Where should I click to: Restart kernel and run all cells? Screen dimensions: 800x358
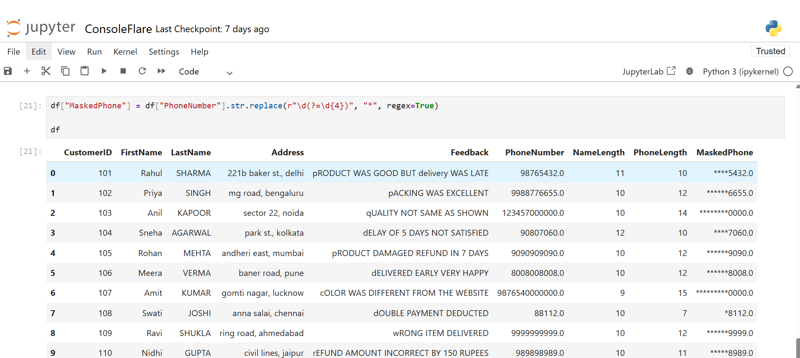(162, 71)
